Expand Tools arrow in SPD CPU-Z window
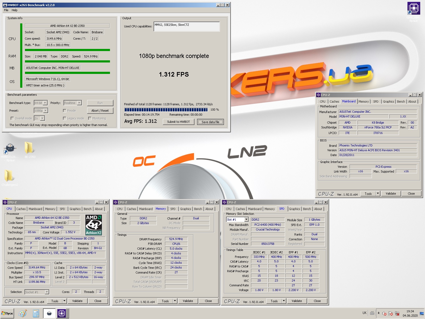 (284, 301)
